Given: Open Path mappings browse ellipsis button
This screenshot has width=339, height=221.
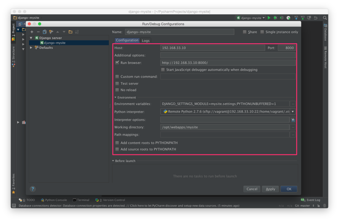Looking at the screenshot, I should (x=293, y=134).
